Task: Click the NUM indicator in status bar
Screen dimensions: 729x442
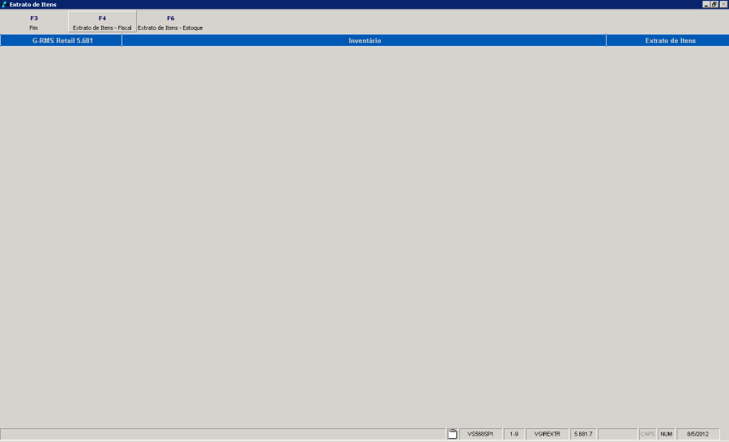Action: coord(667,434)
